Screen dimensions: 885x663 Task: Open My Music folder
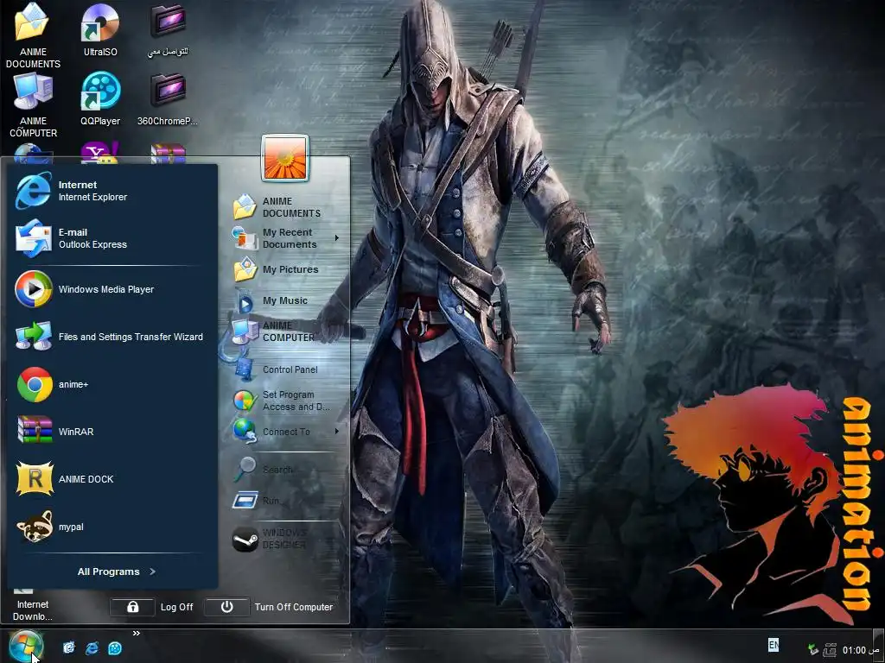click(283, 300)
